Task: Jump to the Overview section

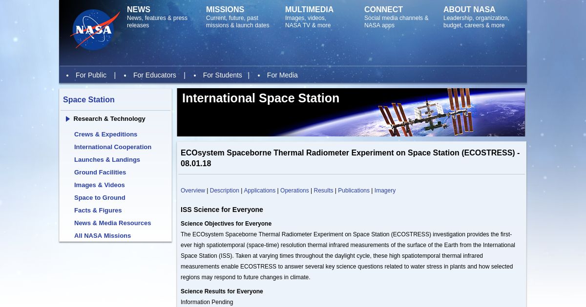Action: pyautogui.click(x=193, y=191)
